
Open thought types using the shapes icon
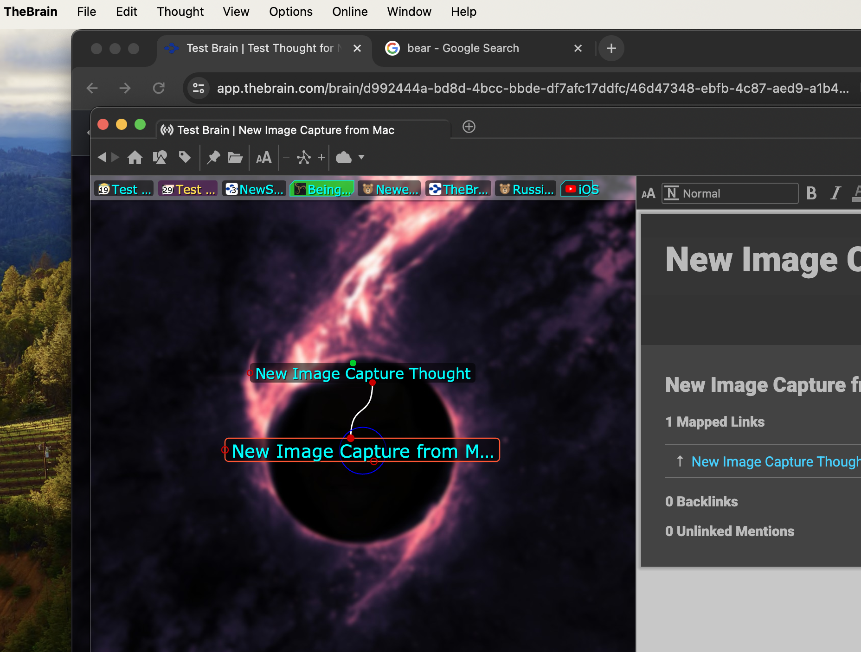coord(160,158)
